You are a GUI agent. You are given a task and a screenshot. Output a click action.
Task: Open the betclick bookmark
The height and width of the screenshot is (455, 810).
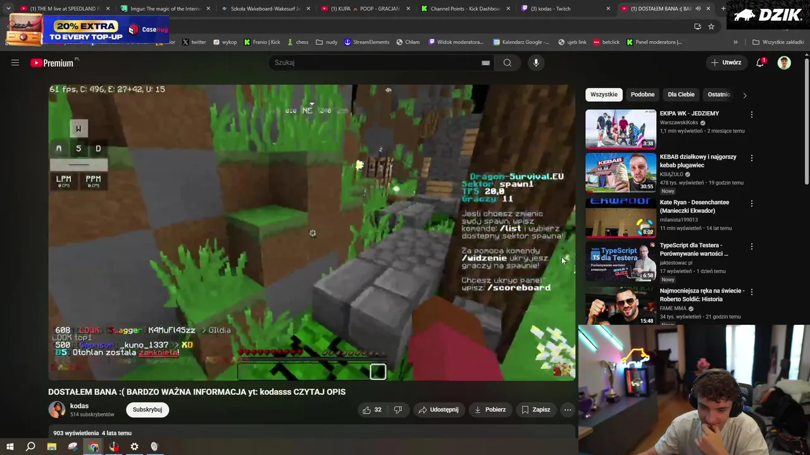(x=606, y=42)
